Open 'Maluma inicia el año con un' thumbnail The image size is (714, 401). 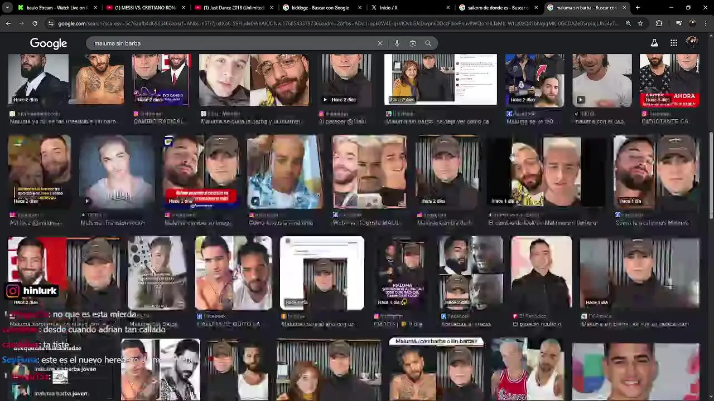[x=322, y=273]
